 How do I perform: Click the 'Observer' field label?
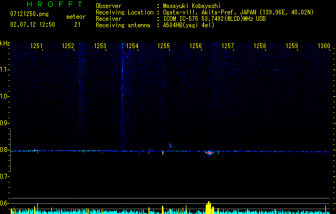[x=108, y=6]
